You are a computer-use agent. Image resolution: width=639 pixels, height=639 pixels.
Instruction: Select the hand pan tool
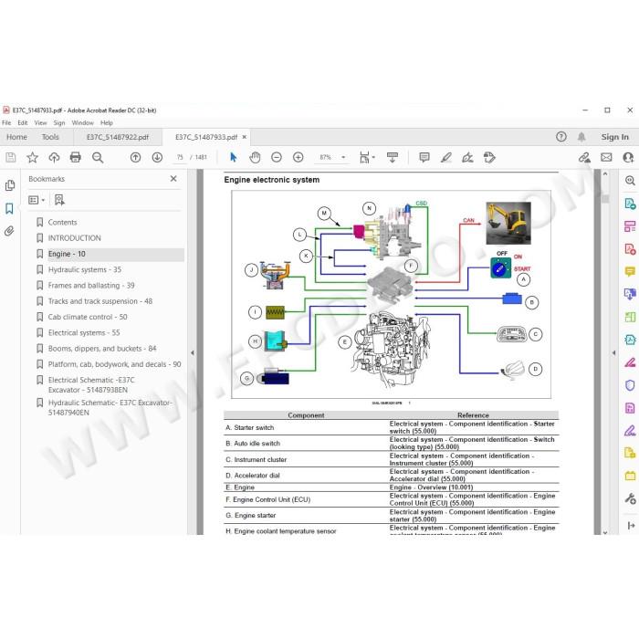255,157
